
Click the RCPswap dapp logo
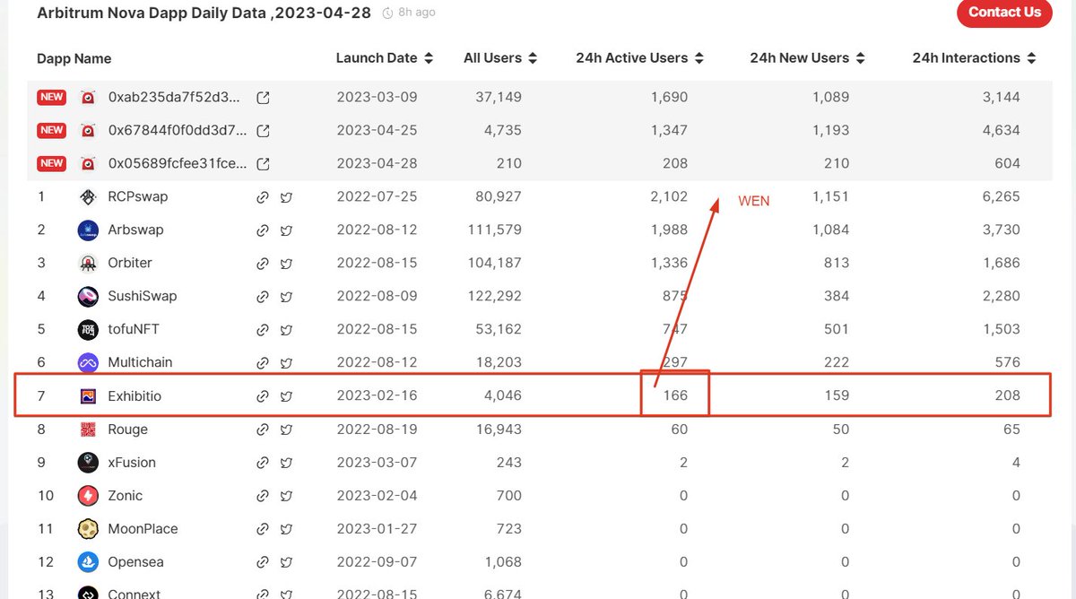pos(88,196)
